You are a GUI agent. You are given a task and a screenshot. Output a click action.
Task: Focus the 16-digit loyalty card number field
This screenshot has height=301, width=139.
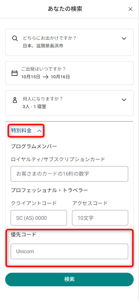pyautogui.click(x=69, y=174)
